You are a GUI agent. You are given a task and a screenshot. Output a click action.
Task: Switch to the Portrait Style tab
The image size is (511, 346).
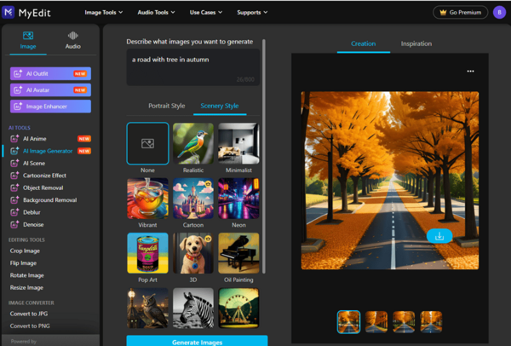pos(167,106)
